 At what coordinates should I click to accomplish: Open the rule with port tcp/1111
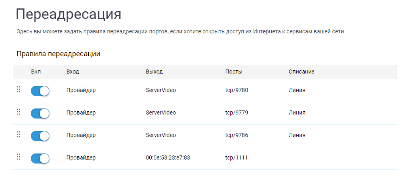(x=205, y=158)
